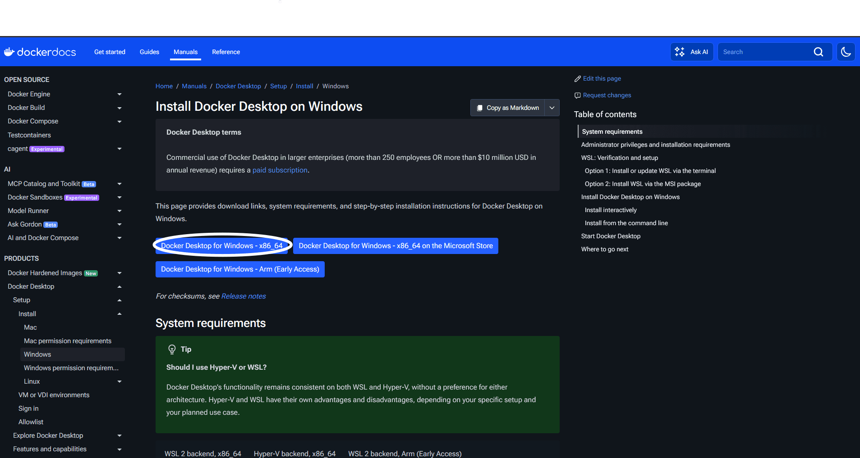Viewport: 860px width, 458px height.
Task: Switch to WSL 2 backend, Arm tab
Action: tap(405, 453)
